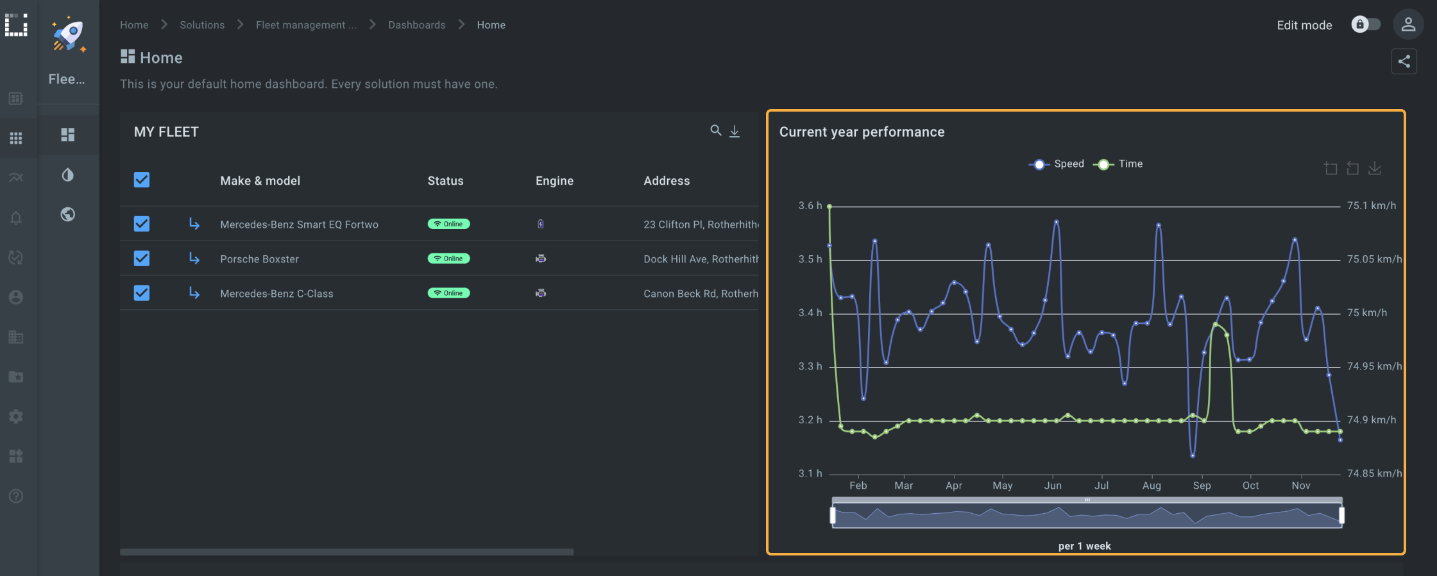This screenshot has height=576, width=1437.
Task: Open the Fleet solution rocket icon
Action: click(69, 35)
